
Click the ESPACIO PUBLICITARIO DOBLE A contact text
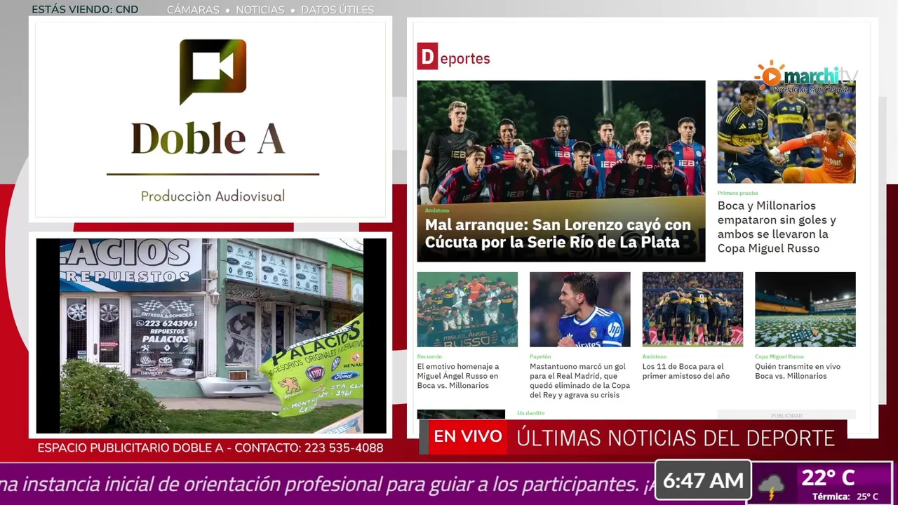pos(210,447)
